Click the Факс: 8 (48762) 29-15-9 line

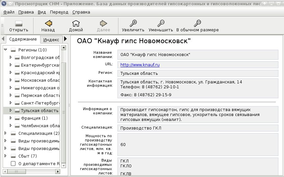(x=146, y=95)
